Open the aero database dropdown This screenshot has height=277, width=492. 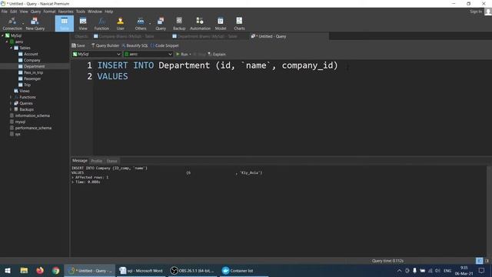coord(148,55)
